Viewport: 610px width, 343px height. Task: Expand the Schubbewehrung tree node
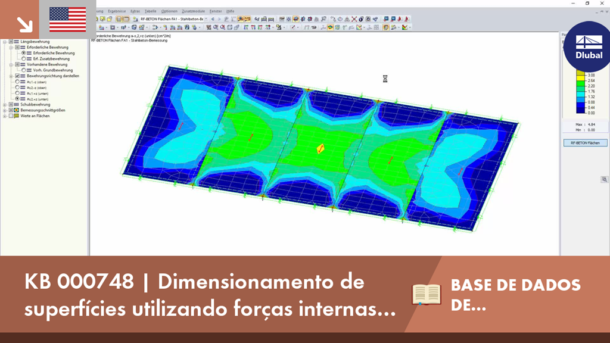click(5, 105)
